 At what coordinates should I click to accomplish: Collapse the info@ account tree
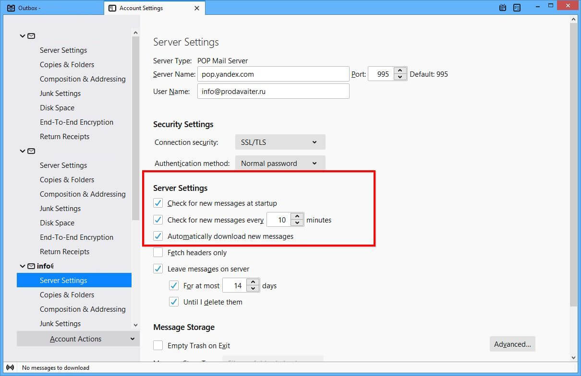23,266
